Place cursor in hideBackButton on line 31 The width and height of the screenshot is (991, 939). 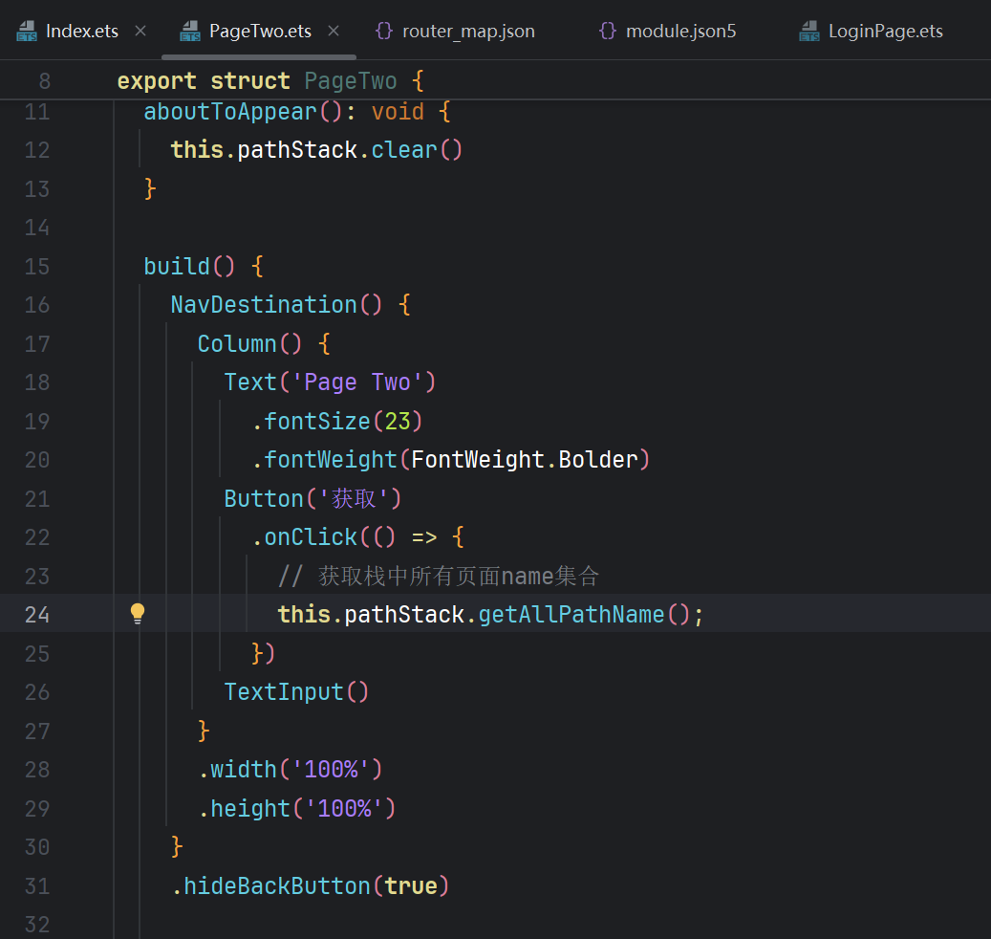pyautogui.click(x=276, y=886)
